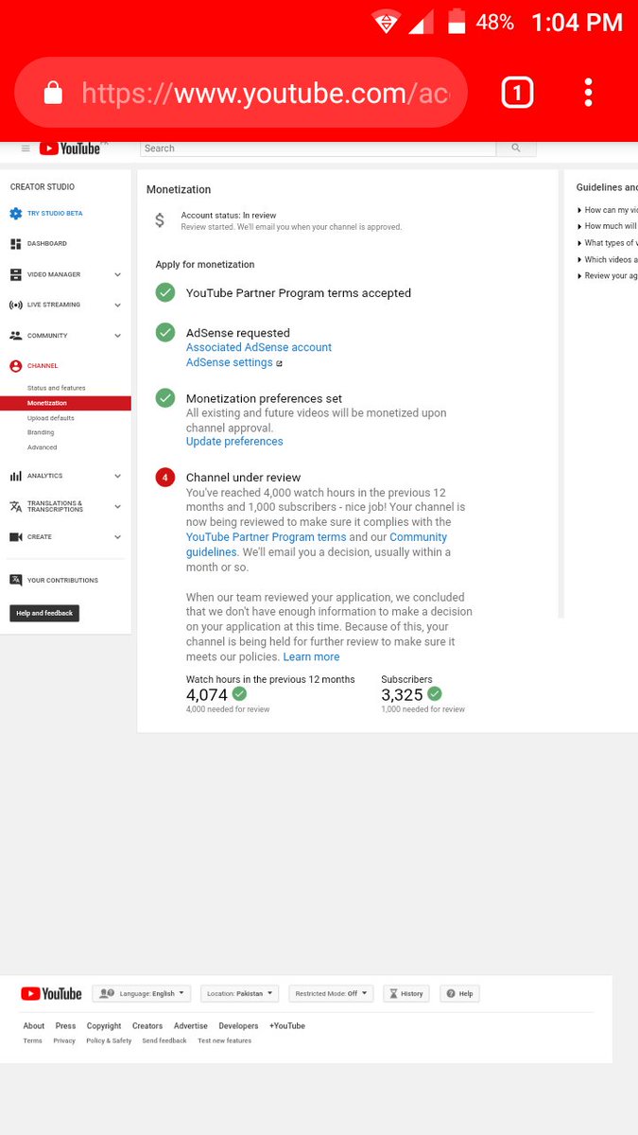Click the Help and feedback button
Image resolution: width=638 pixels, height=1135 pixels.
pos(44,613)
